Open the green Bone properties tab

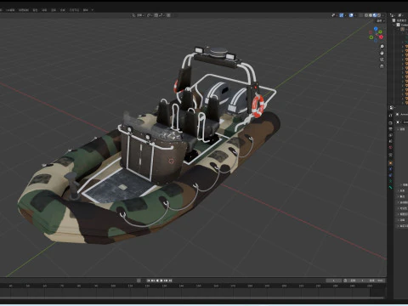coord(391,187)
